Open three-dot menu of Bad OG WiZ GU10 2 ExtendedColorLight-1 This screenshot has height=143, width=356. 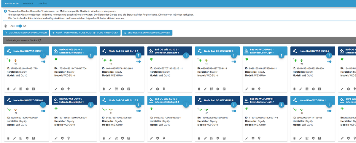point(186,56)
